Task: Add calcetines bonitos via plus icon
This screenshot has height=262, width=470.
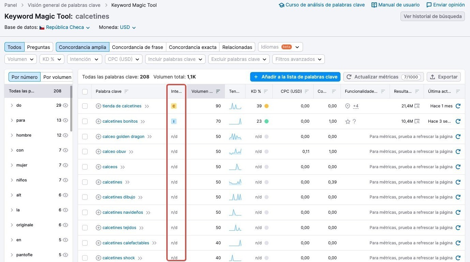Action: pyautogui.click(x=98, y=121)
